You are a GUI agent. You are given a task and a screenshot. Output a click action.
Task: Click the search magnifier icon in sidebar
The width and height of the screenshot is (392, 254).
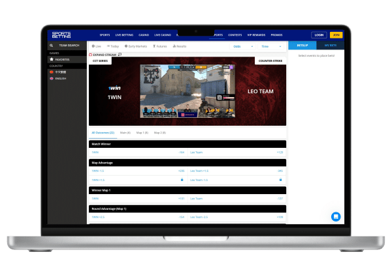[51, 46]
